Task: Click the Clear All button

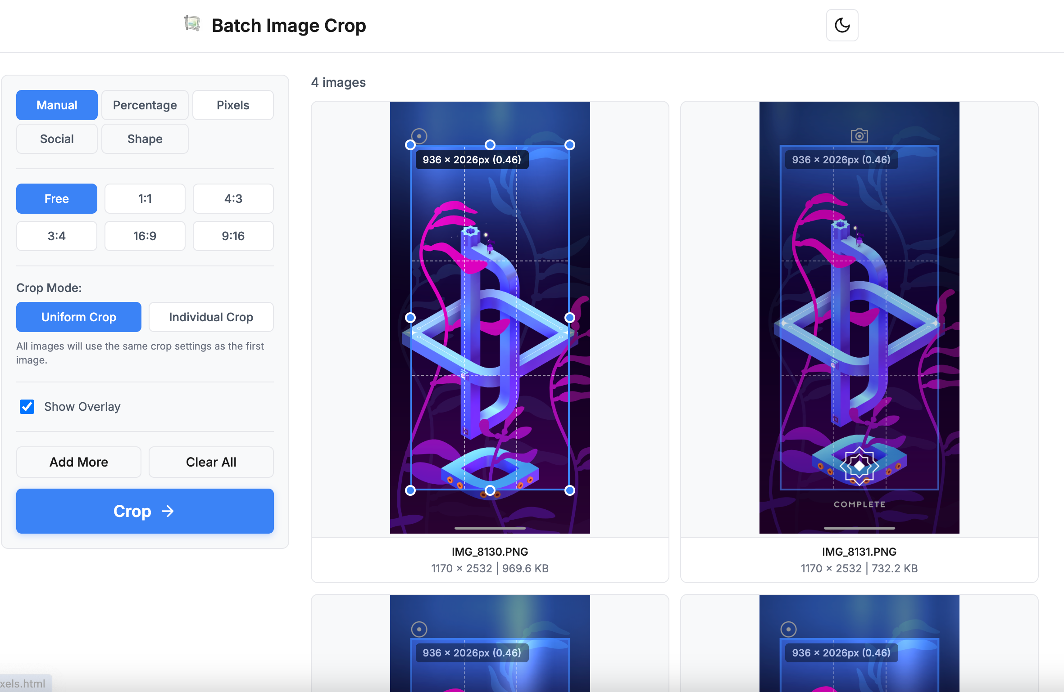Action: pos(211,462)
